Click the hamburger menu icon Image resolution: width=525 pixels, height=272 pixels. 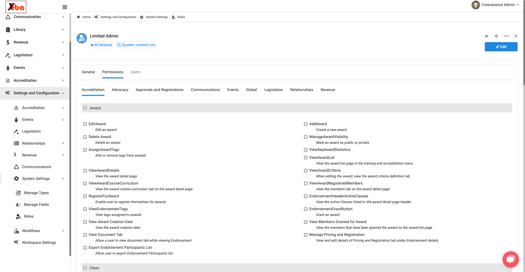tap(65, 7)
